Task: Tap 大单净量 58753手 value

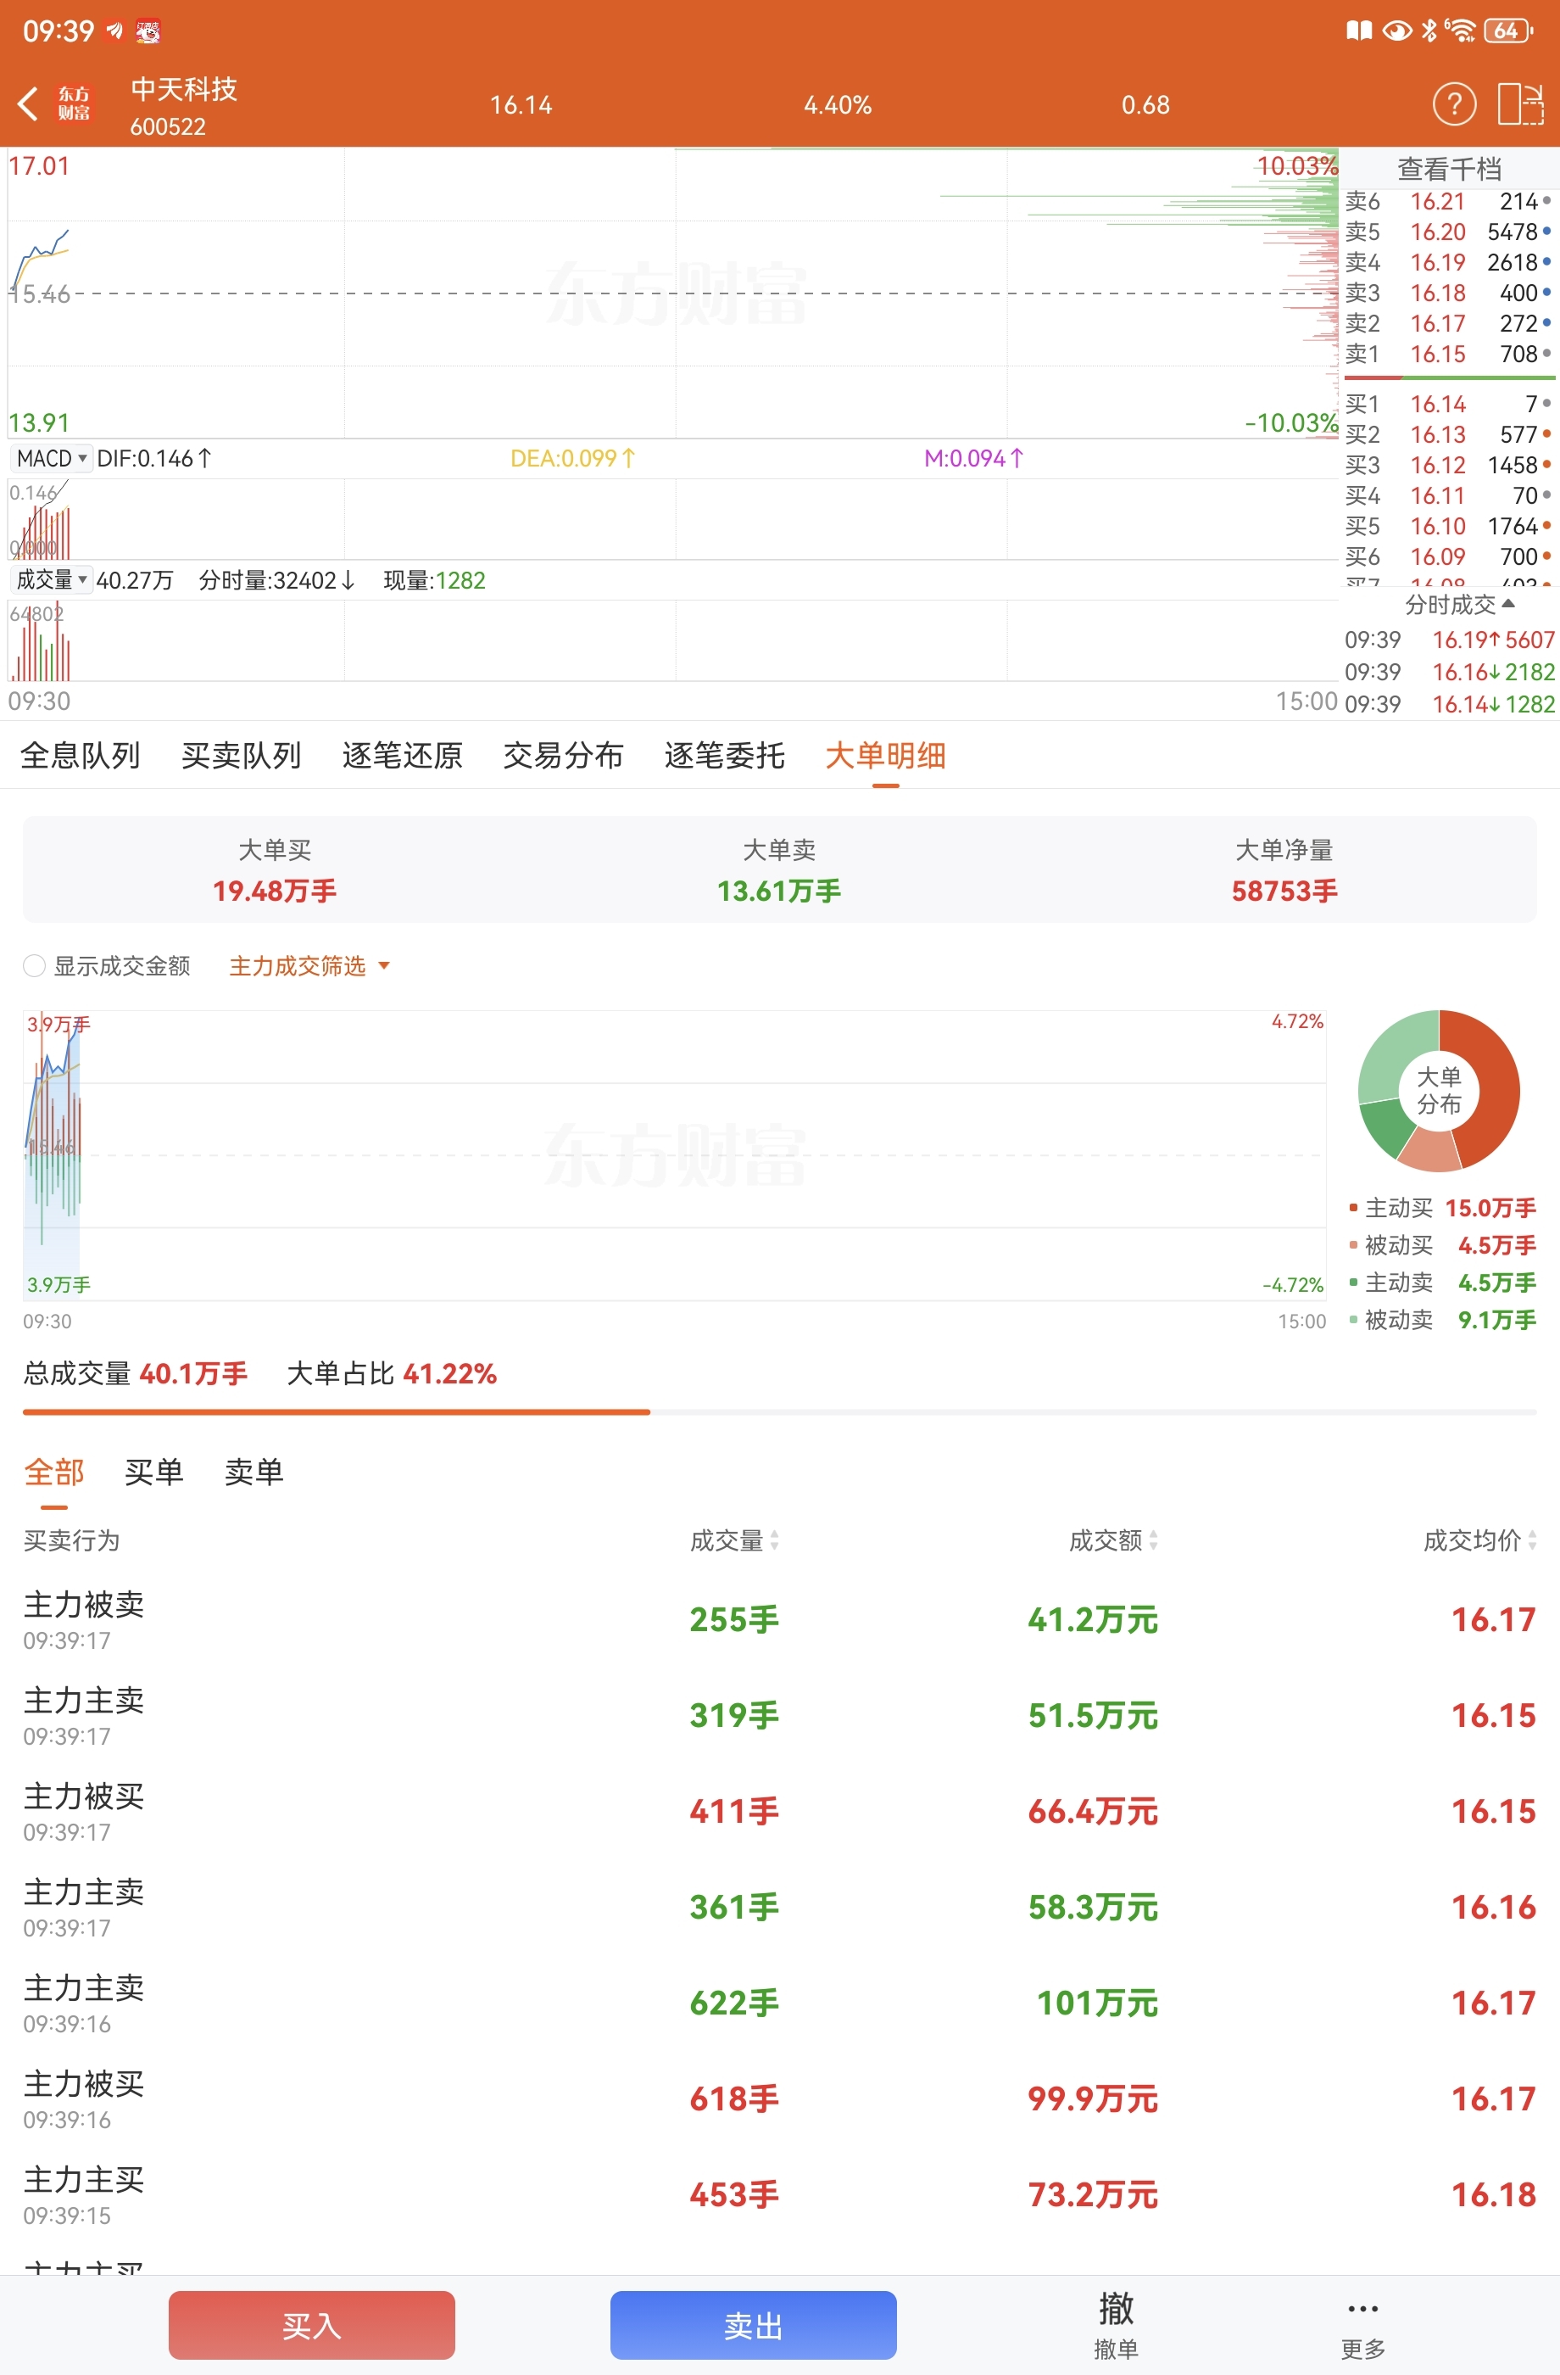Action: [x=1284, y=891]
